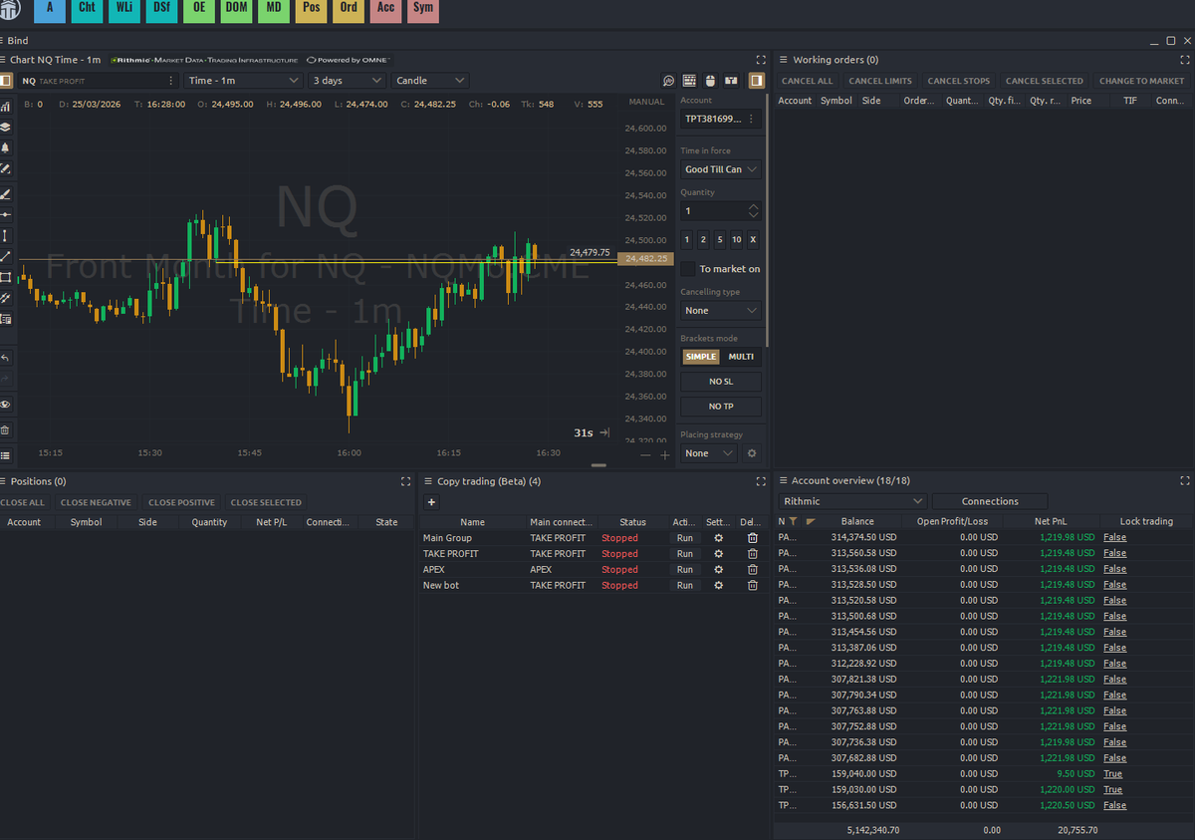This screenshot has width=1195, height=840.
Task: Open the data table icon in the chart toolbar
Action: [689, 81]
